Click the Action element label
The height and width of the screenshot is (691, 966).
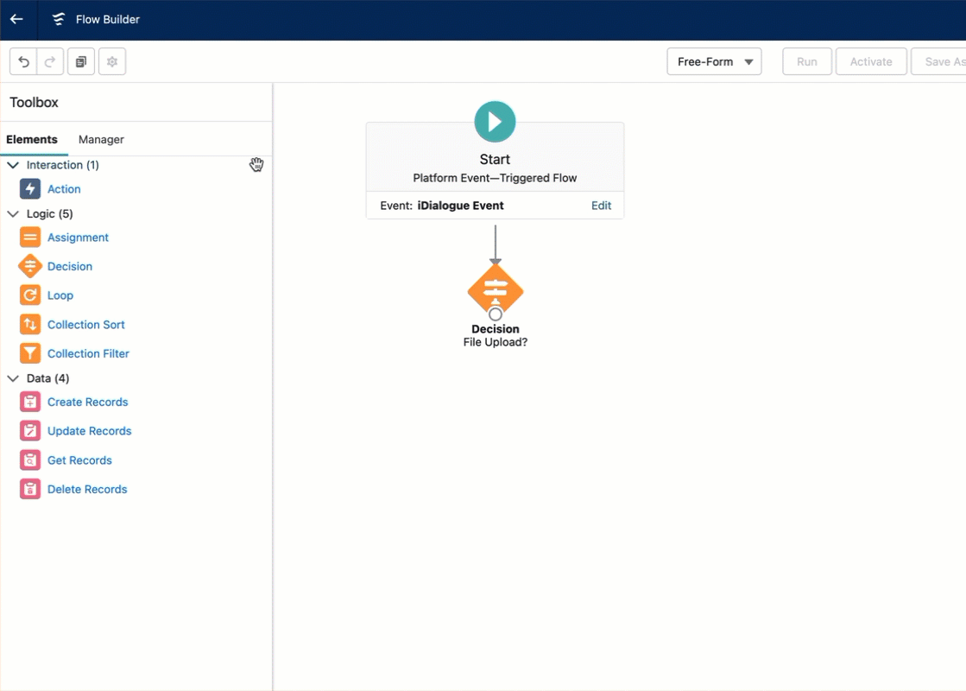pyautogui.click(x=64, y=188)
